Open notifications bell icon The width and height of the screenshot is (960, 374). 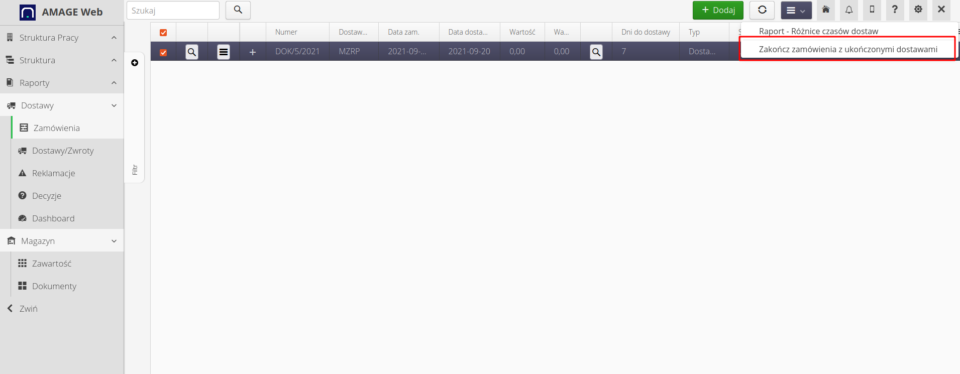click(x=848, y=10)
